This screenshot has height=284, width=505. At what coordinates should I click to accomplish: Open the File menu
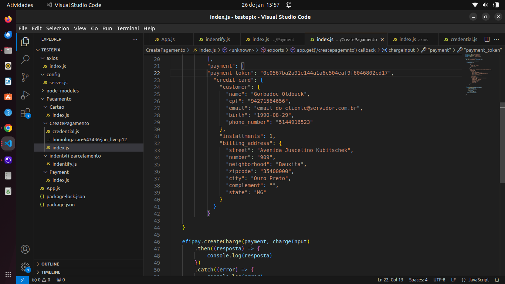pyautogui.click(x=23, y=28)
